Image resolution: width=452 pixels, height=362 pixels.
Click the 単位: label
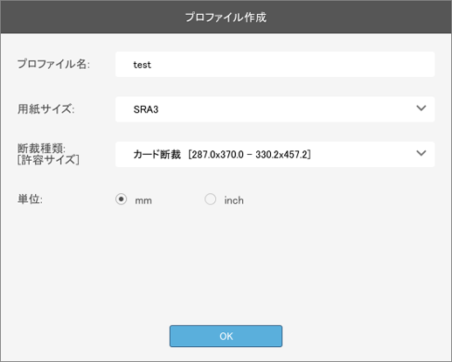[x=30, y=199]
